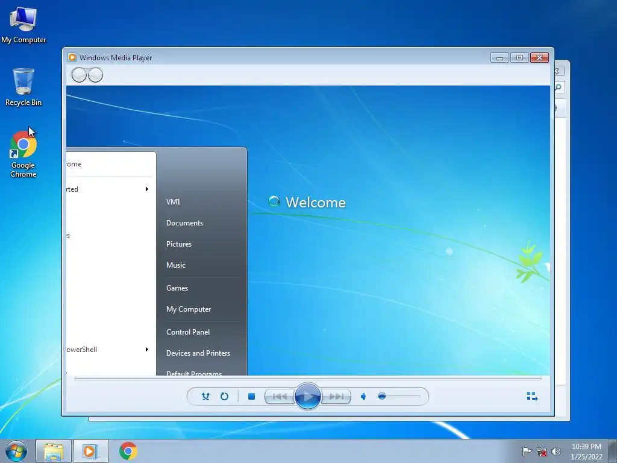This screenshot has height=463, width=617.
Task: Click Control Panel in the video's Start menu
Action: (188, 332)
